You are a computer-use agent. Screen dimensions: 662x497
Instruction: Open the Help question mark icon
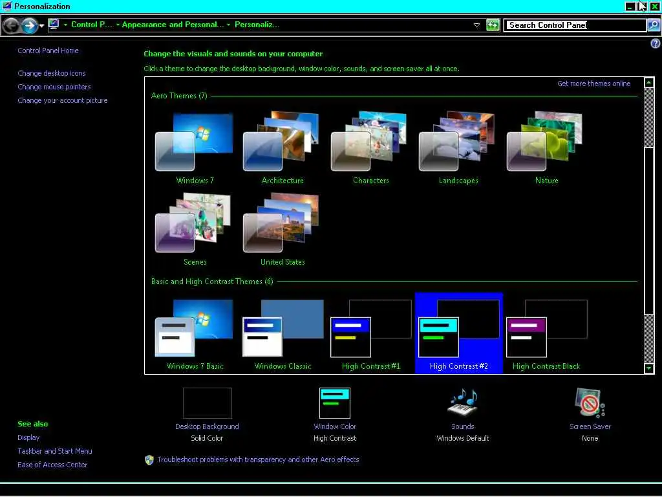coord(656,43)
